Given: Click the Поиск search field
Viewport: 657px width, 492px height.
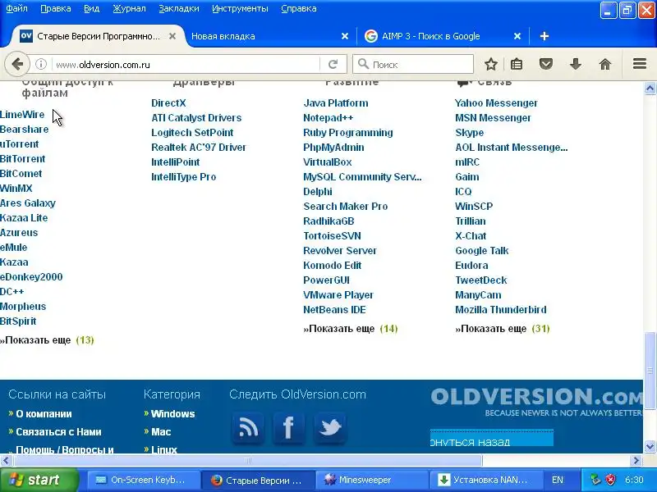Looking at the screenshot, I should (413, 65).
